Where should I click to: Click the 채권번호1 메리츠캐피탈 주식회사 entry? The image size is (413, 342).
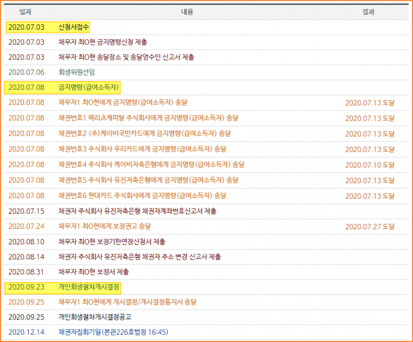tap(148, 118)
